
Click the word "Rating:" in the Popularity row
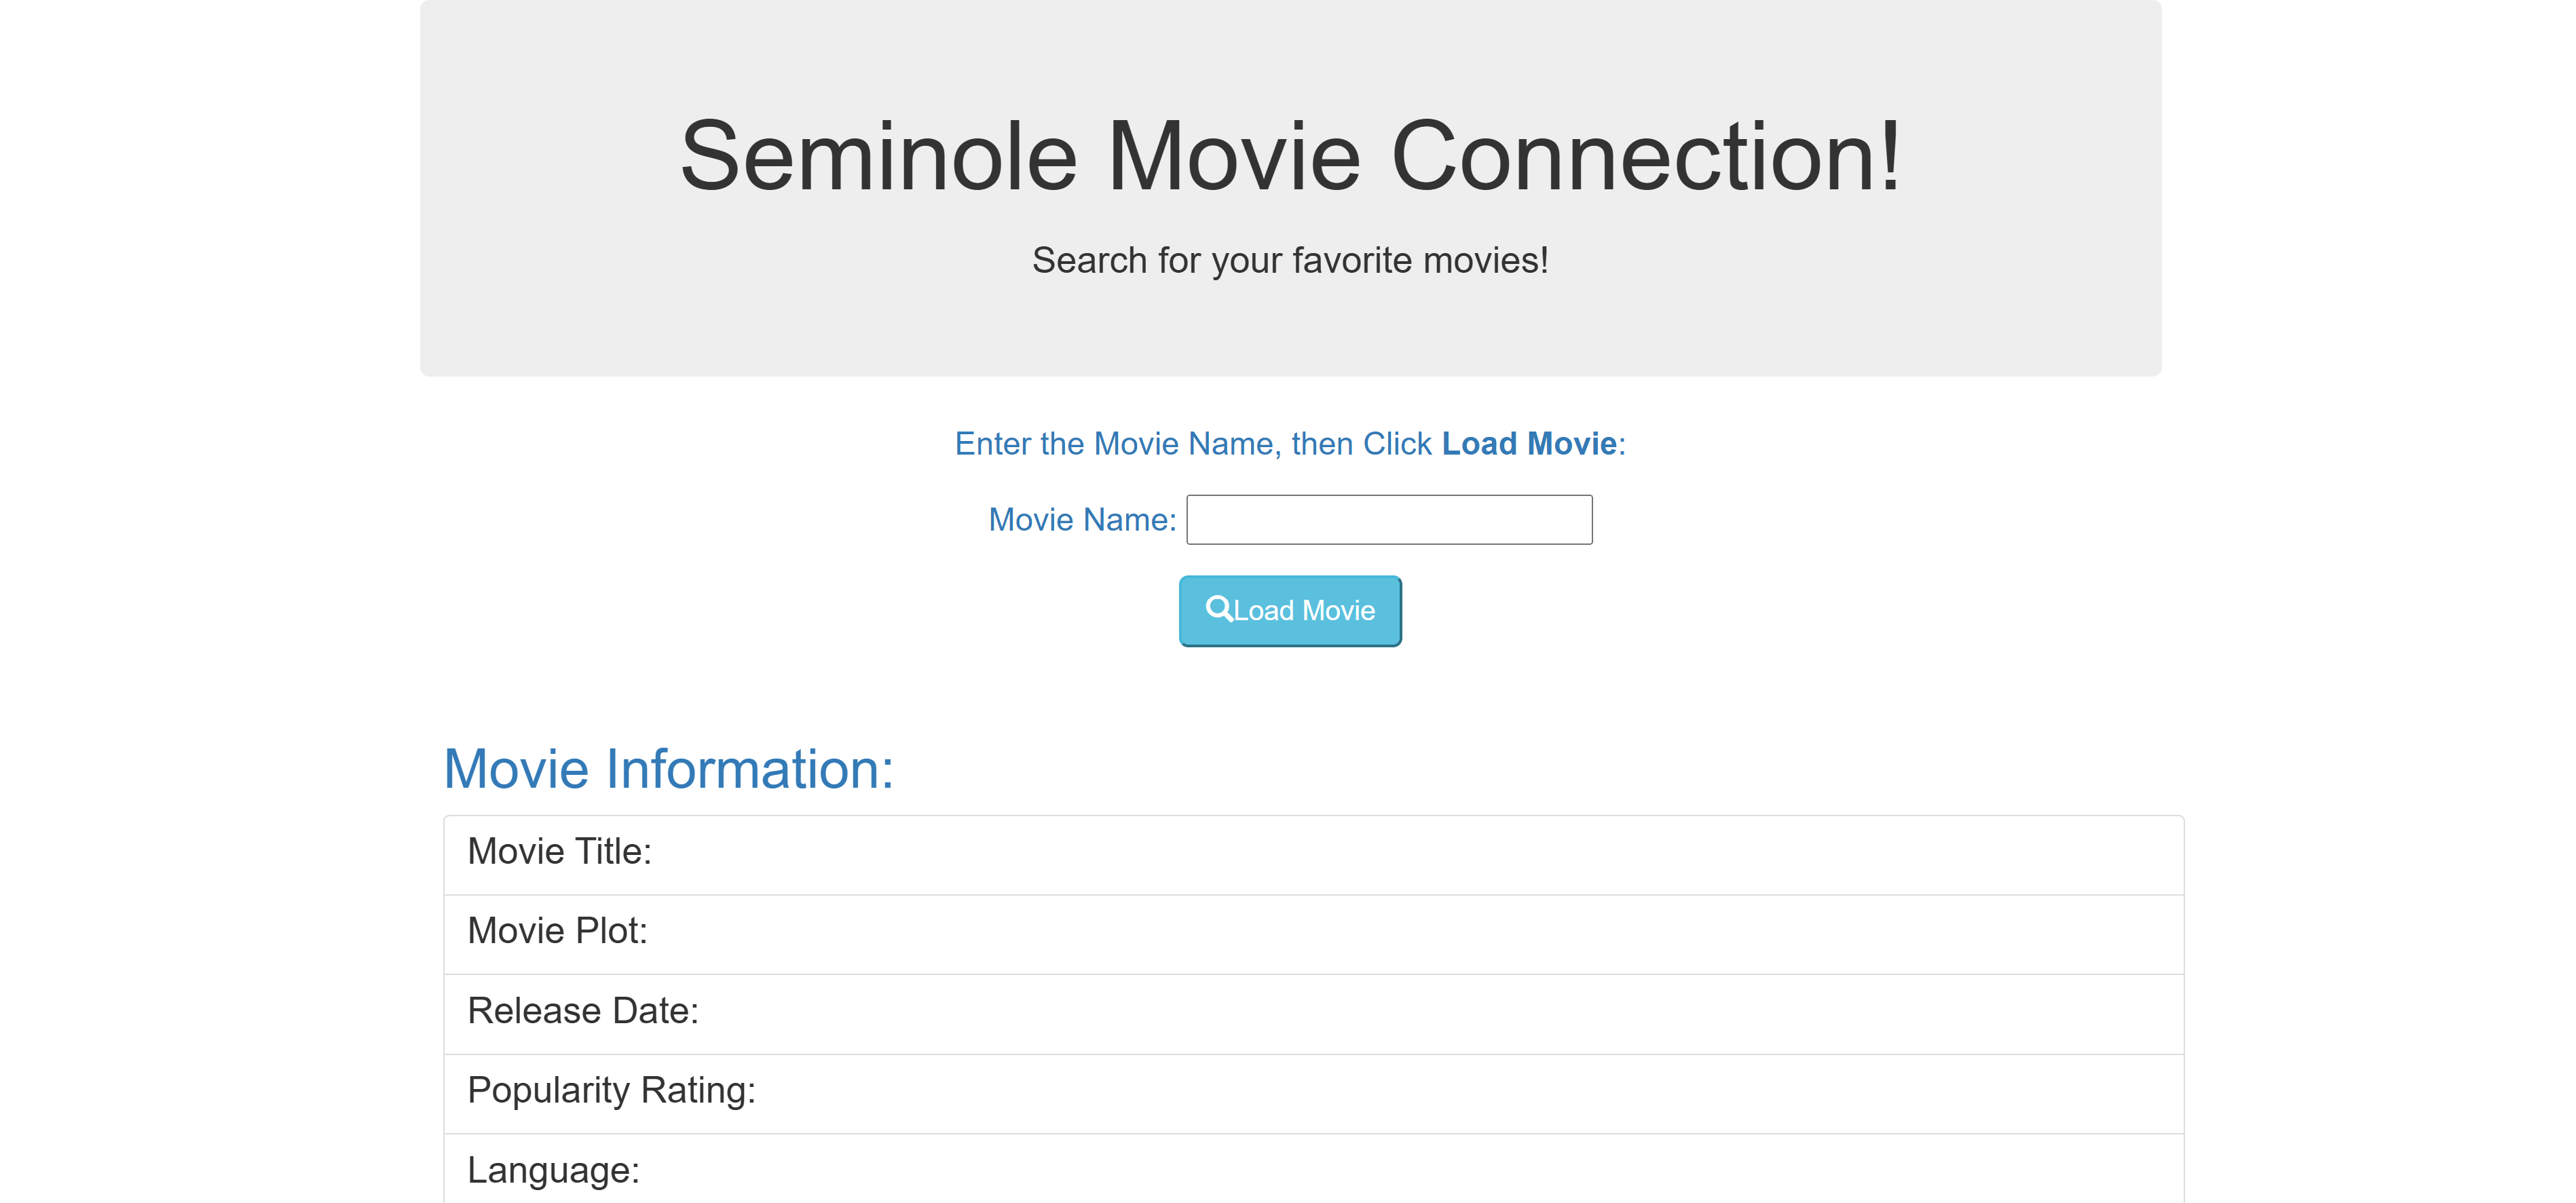point(698,1091)
